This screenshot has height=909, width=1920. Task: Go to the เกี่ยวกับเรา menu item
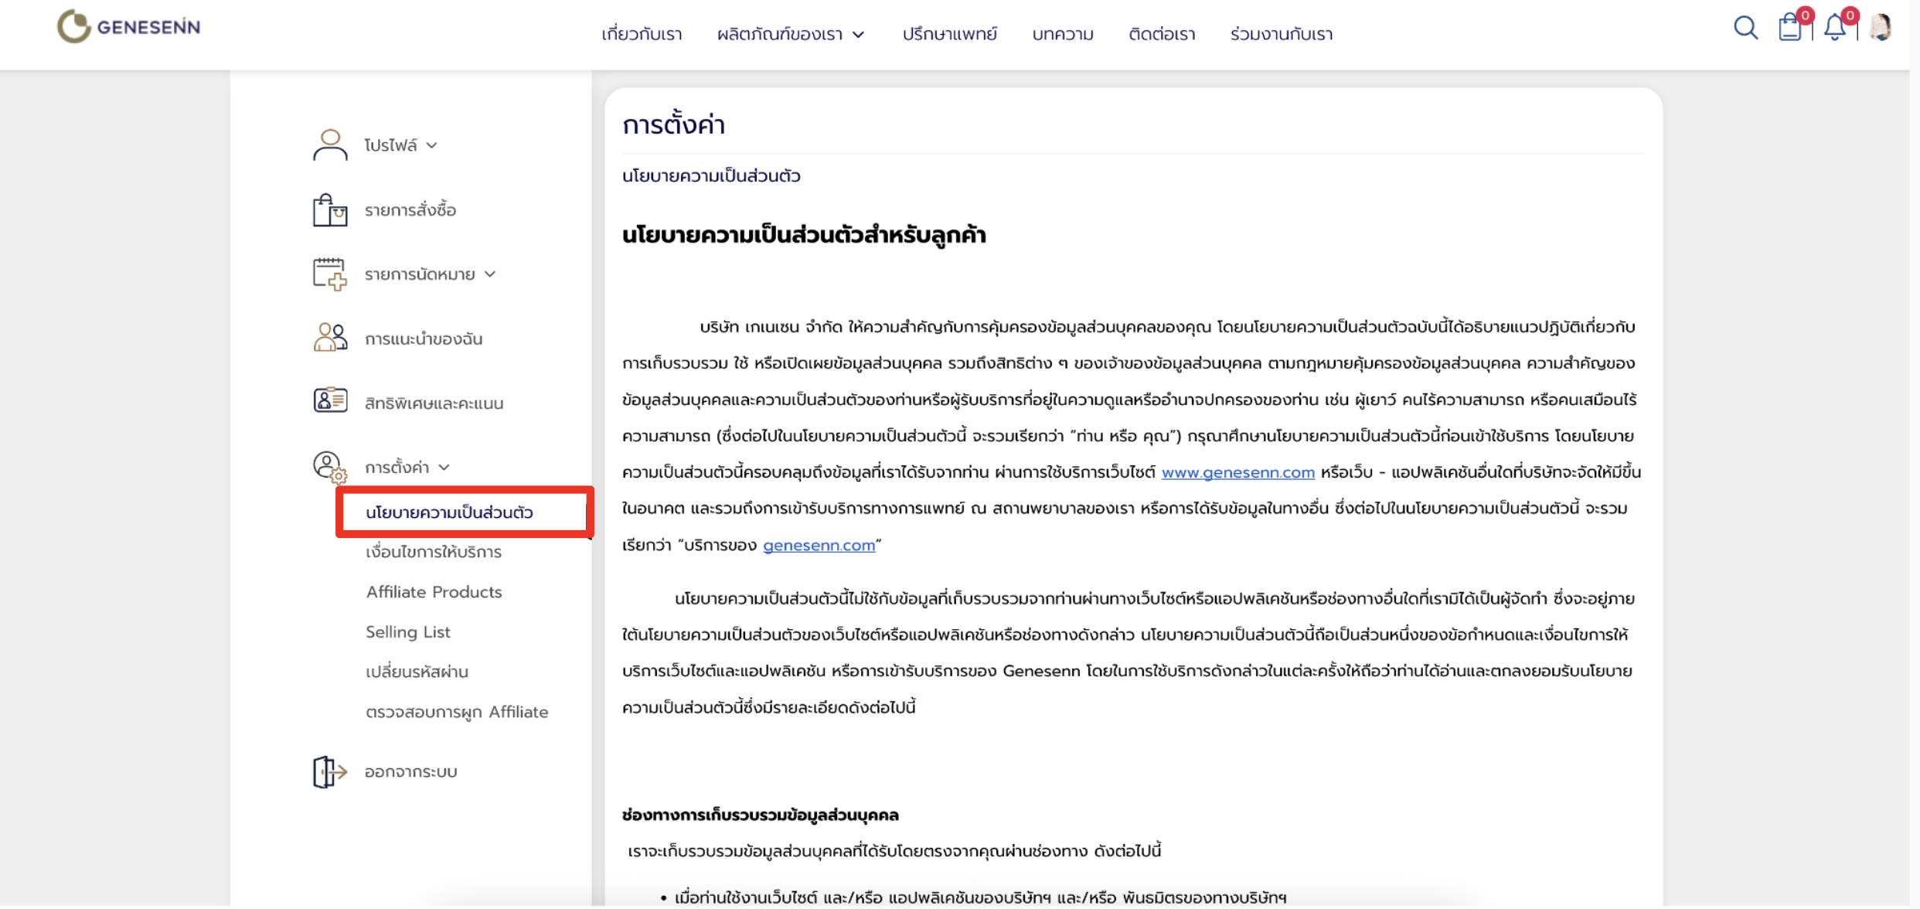(642, 35)
